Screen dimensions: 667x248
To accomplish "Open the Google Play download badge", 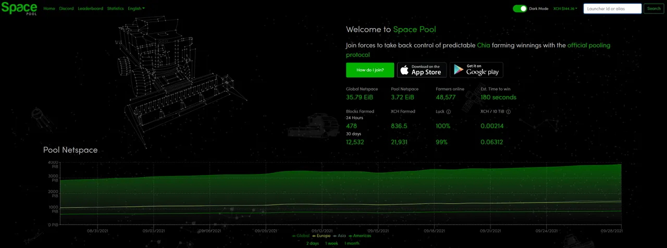I will 476,70.
